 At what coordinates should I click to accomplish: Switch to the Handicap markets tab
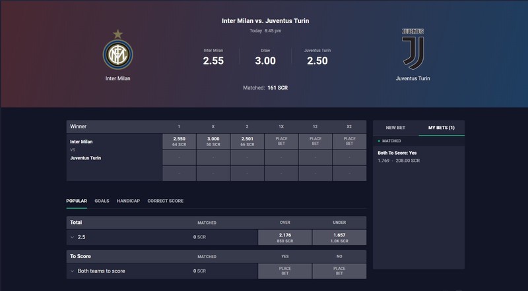(128, 201)
